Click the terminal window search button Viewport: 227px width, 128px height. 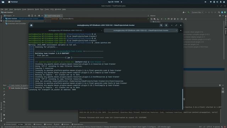[x=161, y=25]
